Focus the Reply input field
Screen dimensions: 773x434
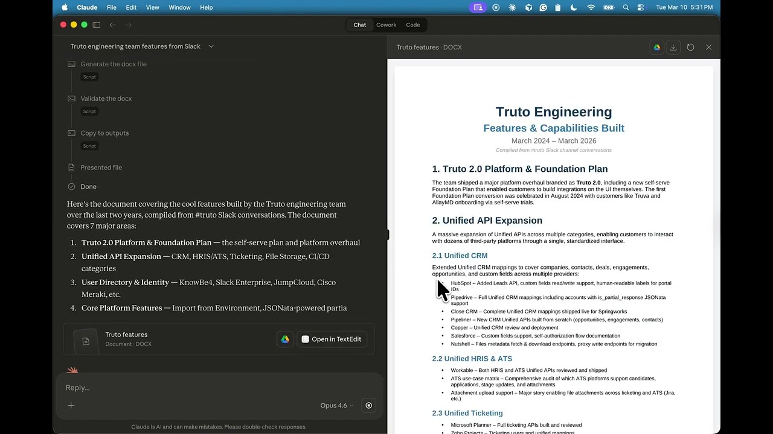click(219, 388)
